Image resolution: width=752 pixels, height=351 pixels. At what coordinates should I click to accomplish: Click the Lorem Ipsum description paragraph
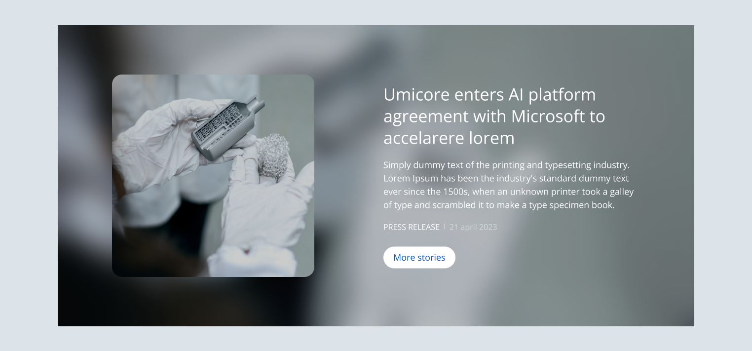coord(508,185)
